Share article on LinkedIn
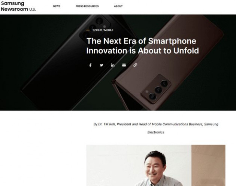The height and width of the screenshot is (186, 236). tap(113, 65)
